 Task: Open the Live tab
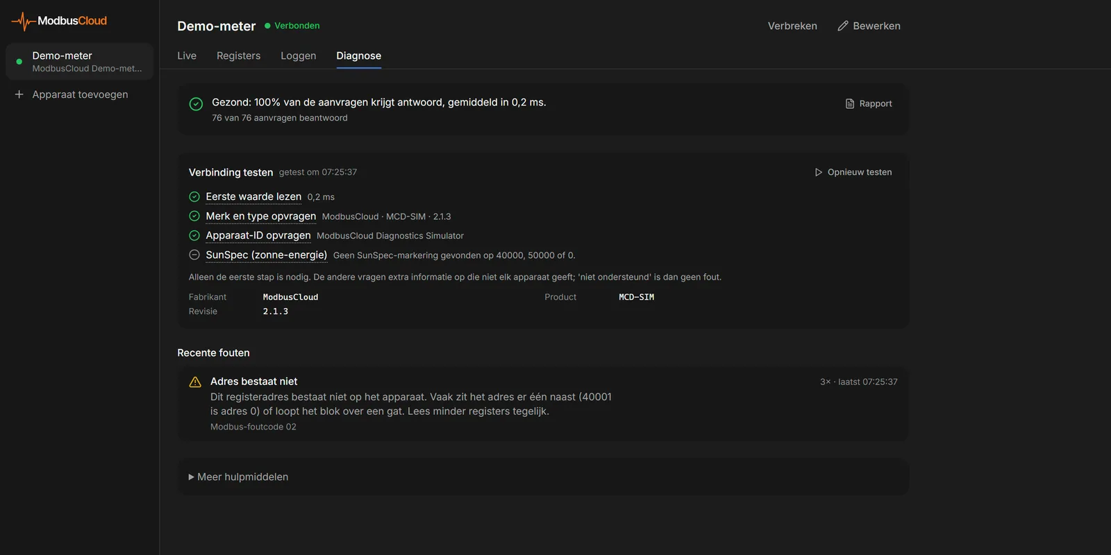coord(187,55)
